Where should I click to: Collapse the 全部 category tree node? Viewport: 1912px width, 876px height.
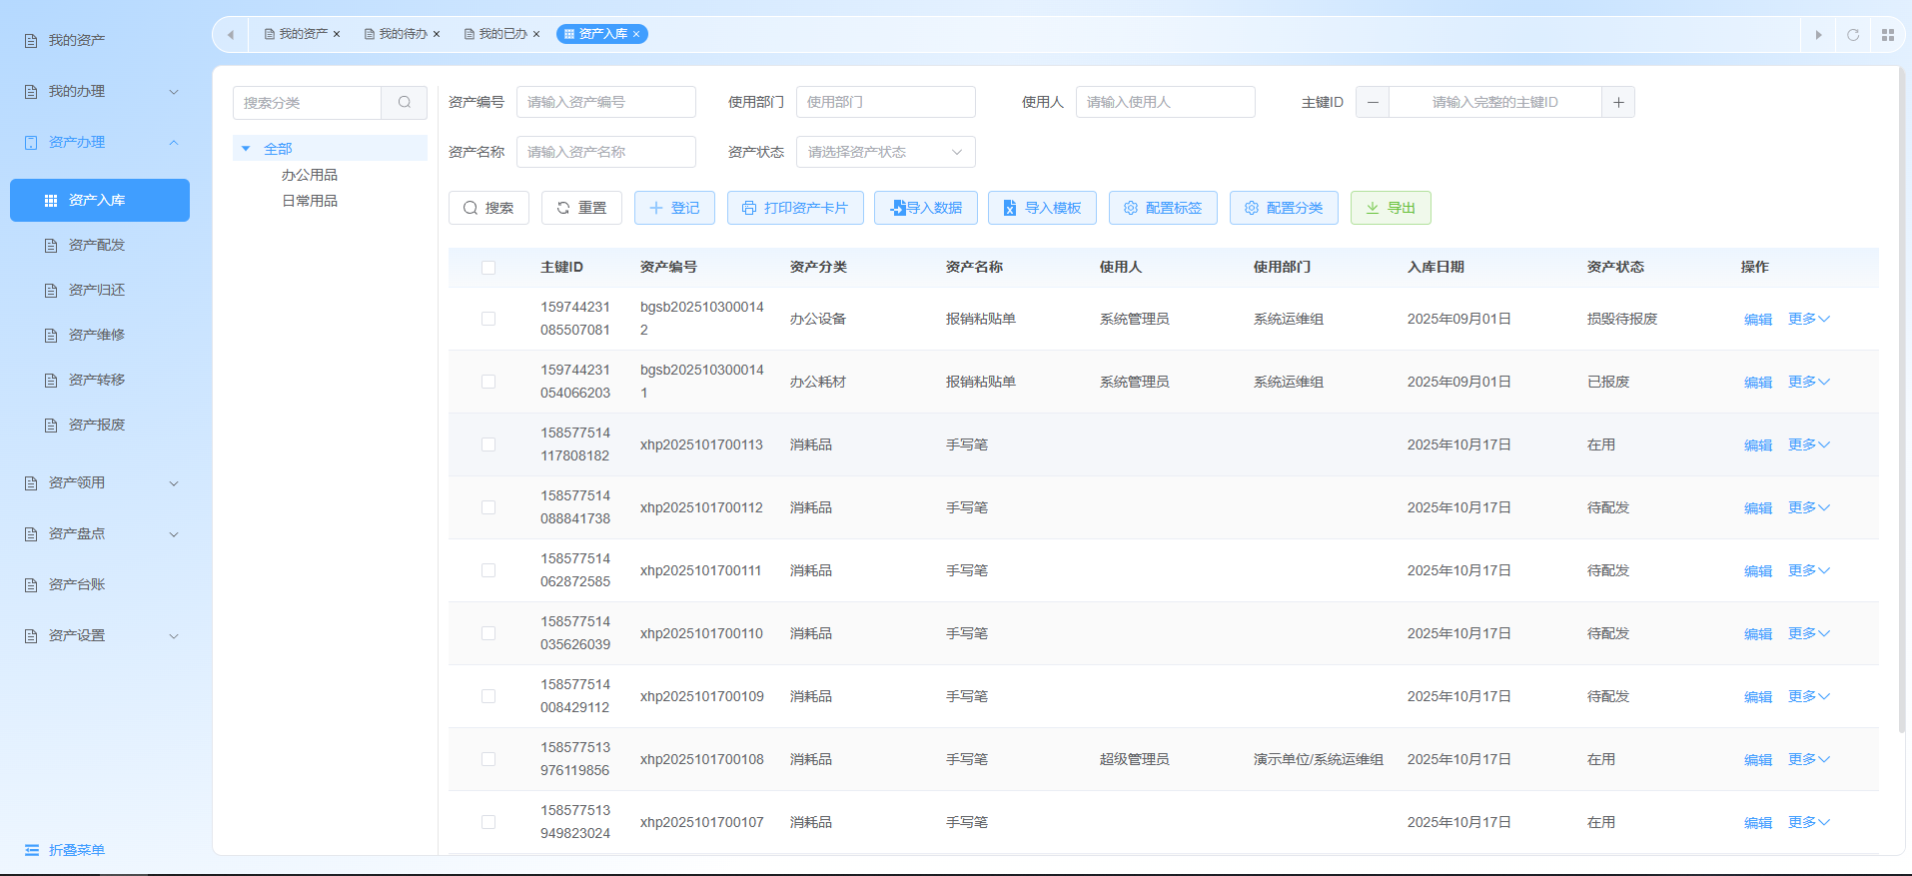(x=246, y=149)
